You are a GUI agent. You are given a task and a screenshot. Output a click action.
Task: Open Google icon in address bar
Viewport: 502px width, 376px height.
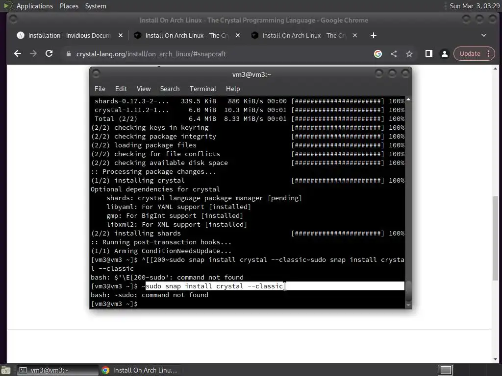tap(378, 54)
